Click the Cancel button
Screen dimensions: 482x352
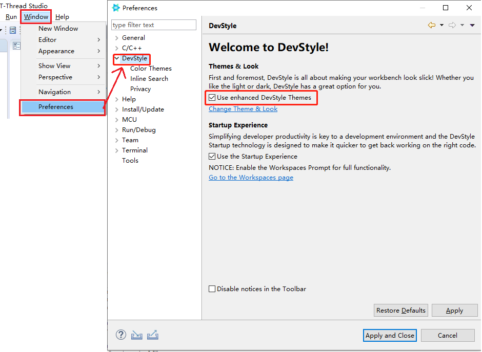[447, 336]
